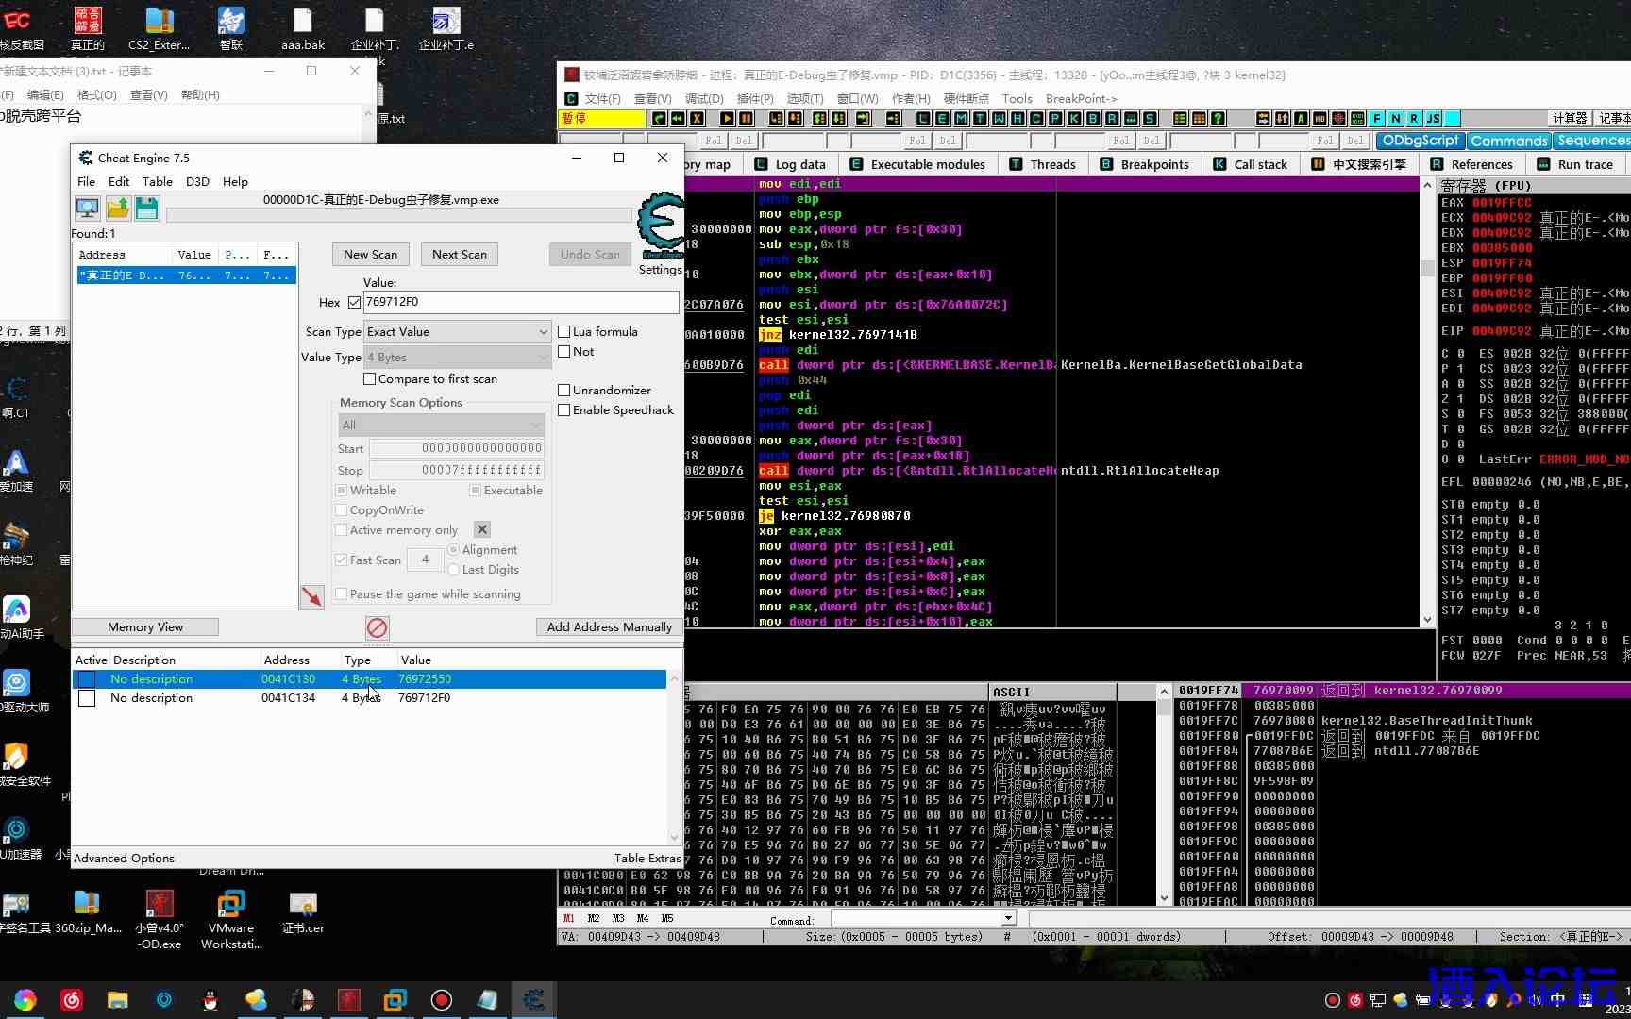Click the scan Value input field

(520, 302)
